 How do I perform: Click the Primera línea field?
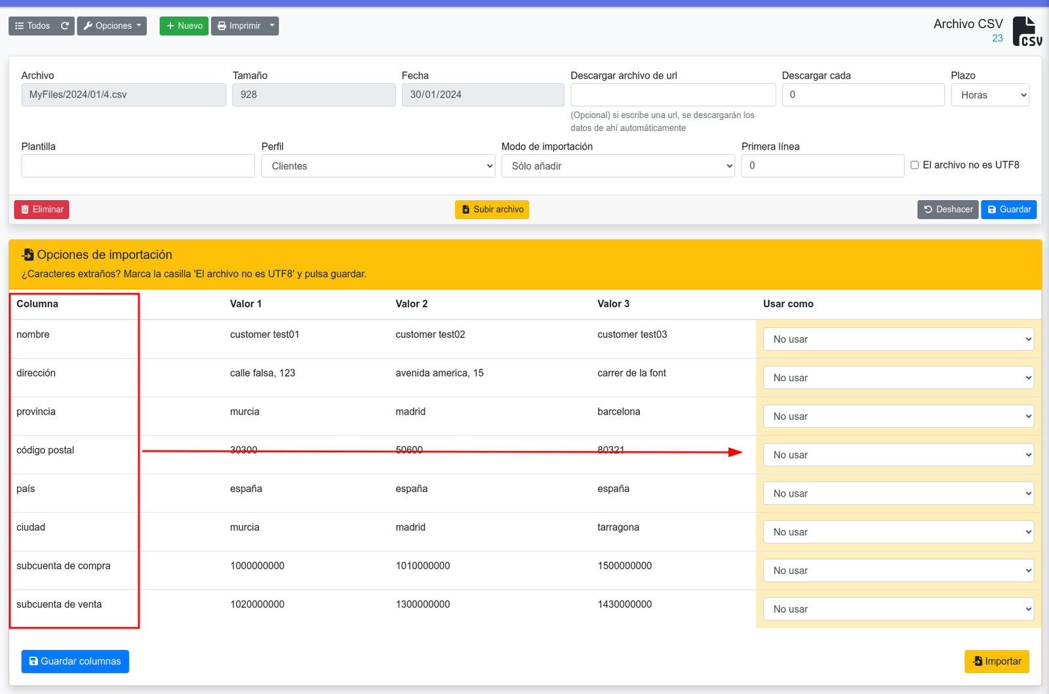coord(823,166)
